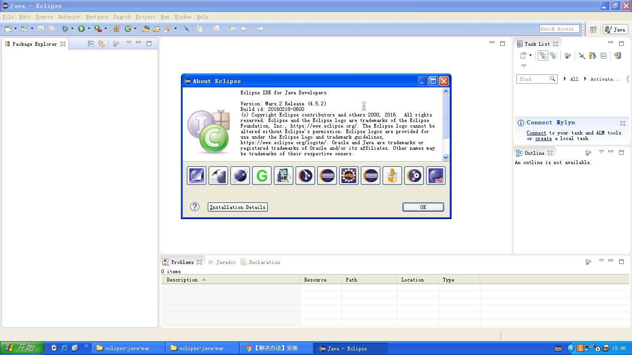Click the WTP gear feature icon
This screenshot has height=355, width=632.
[x=349, y=176]
